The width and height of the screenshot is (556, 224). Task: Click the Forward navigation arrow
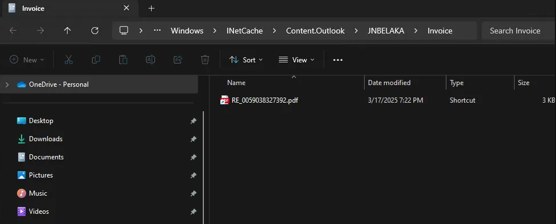click(40, 31)
